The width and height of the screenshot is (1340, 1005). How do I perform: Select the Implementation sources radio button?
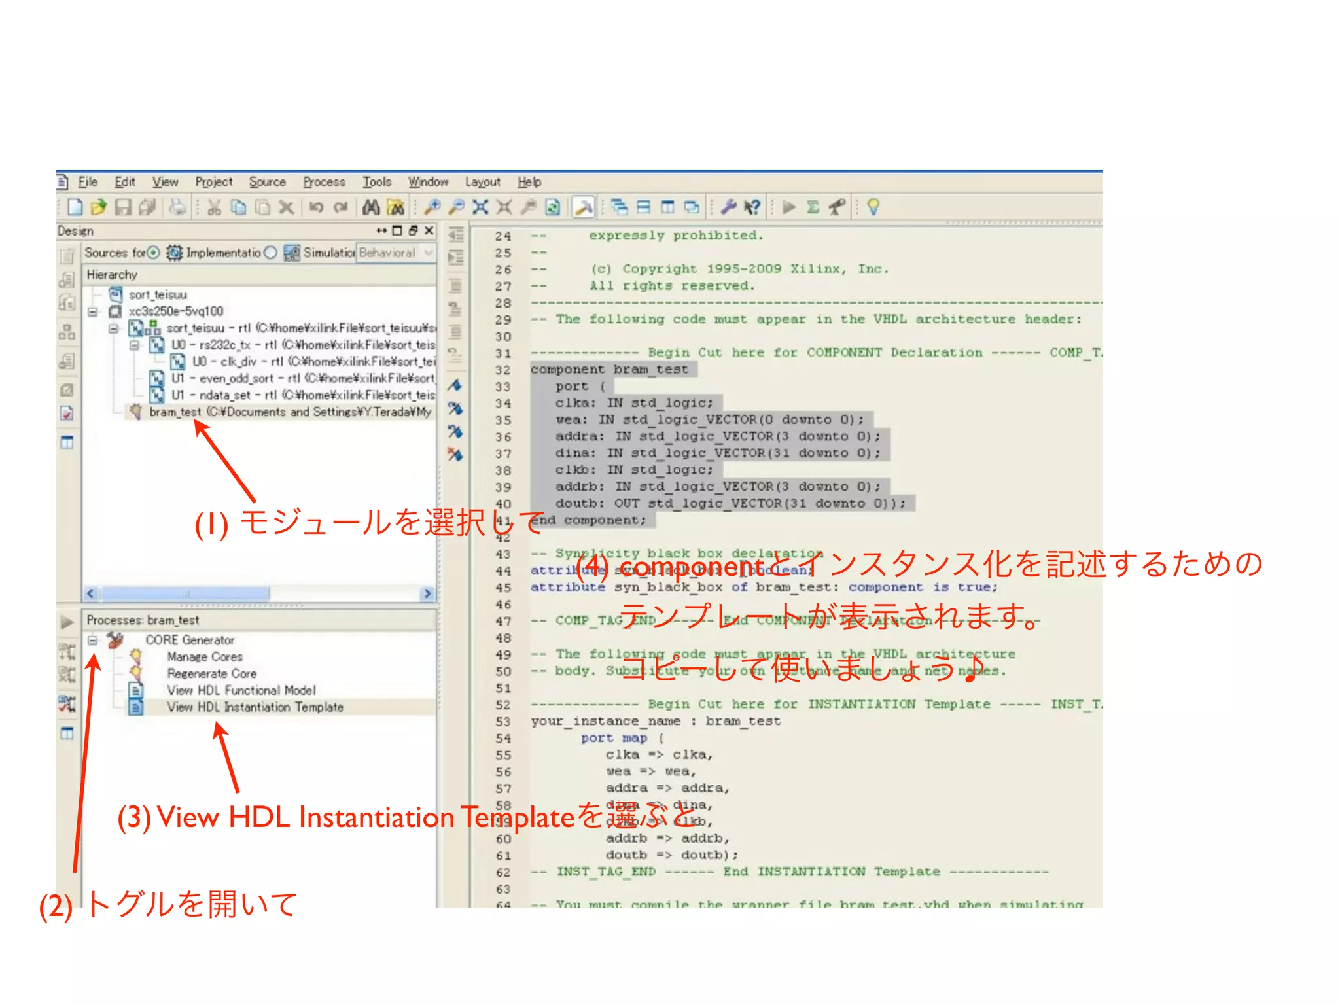(x=153, y=253)
